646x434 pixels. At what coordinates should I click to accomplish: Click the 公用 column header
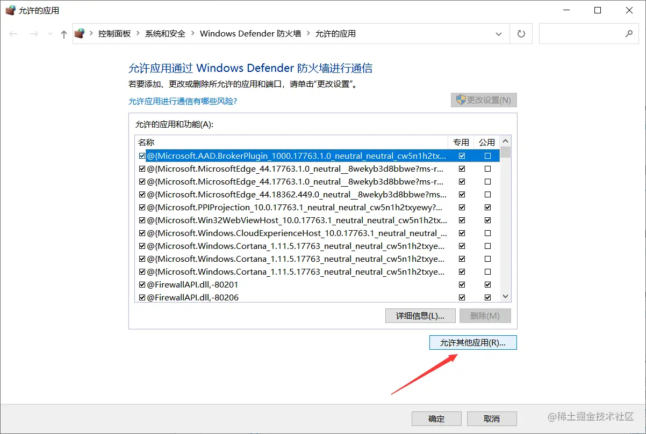coord(487,142)
